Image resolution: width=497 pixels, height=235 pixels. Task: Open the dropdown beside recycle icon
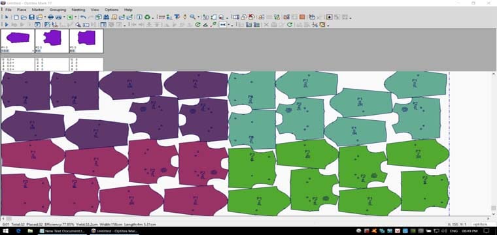pos(153,18)
